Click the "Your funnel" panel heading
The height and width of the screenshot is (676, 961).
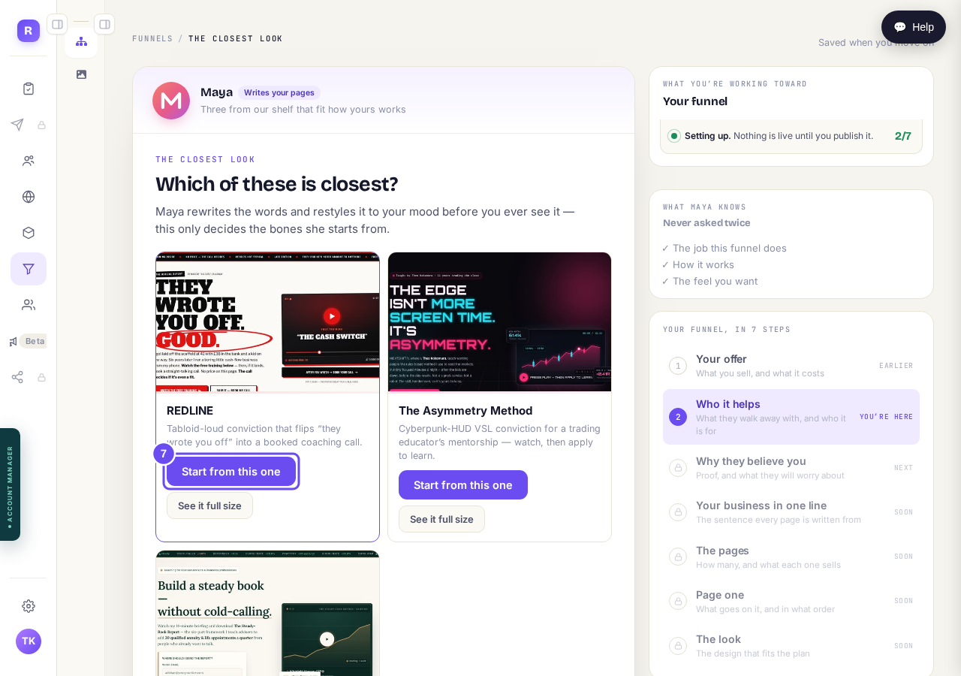point(695,101)
